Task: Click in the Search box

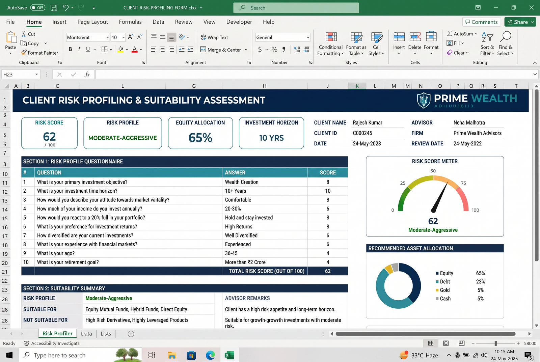Action: [296, 8]
